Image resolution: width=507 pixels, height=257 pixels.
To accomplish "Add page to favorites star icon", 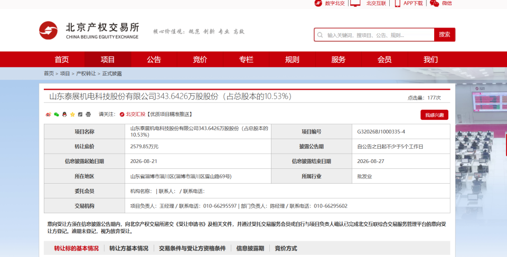I will 72,115.
